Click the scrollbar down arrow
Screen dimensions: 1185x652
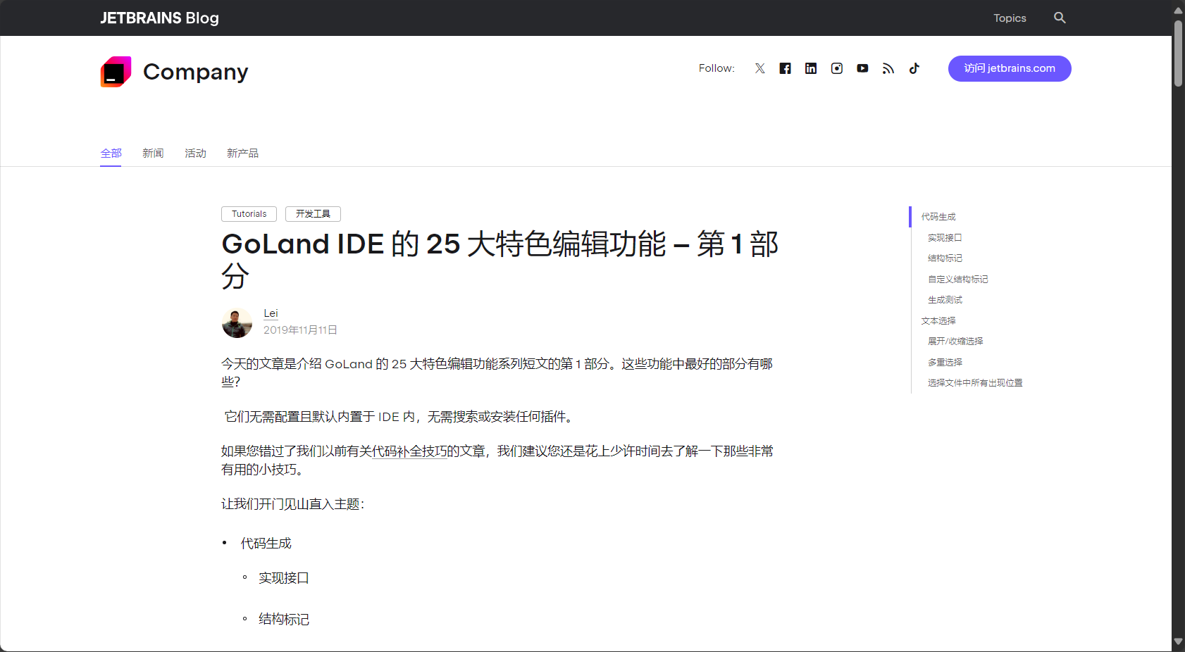pos(1178,642)
